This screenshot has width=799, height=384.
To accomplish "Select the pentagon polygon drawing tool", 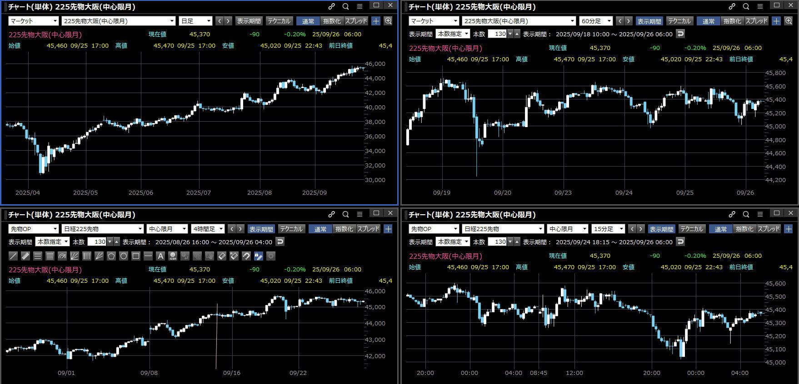I will [x=111, y=256].
